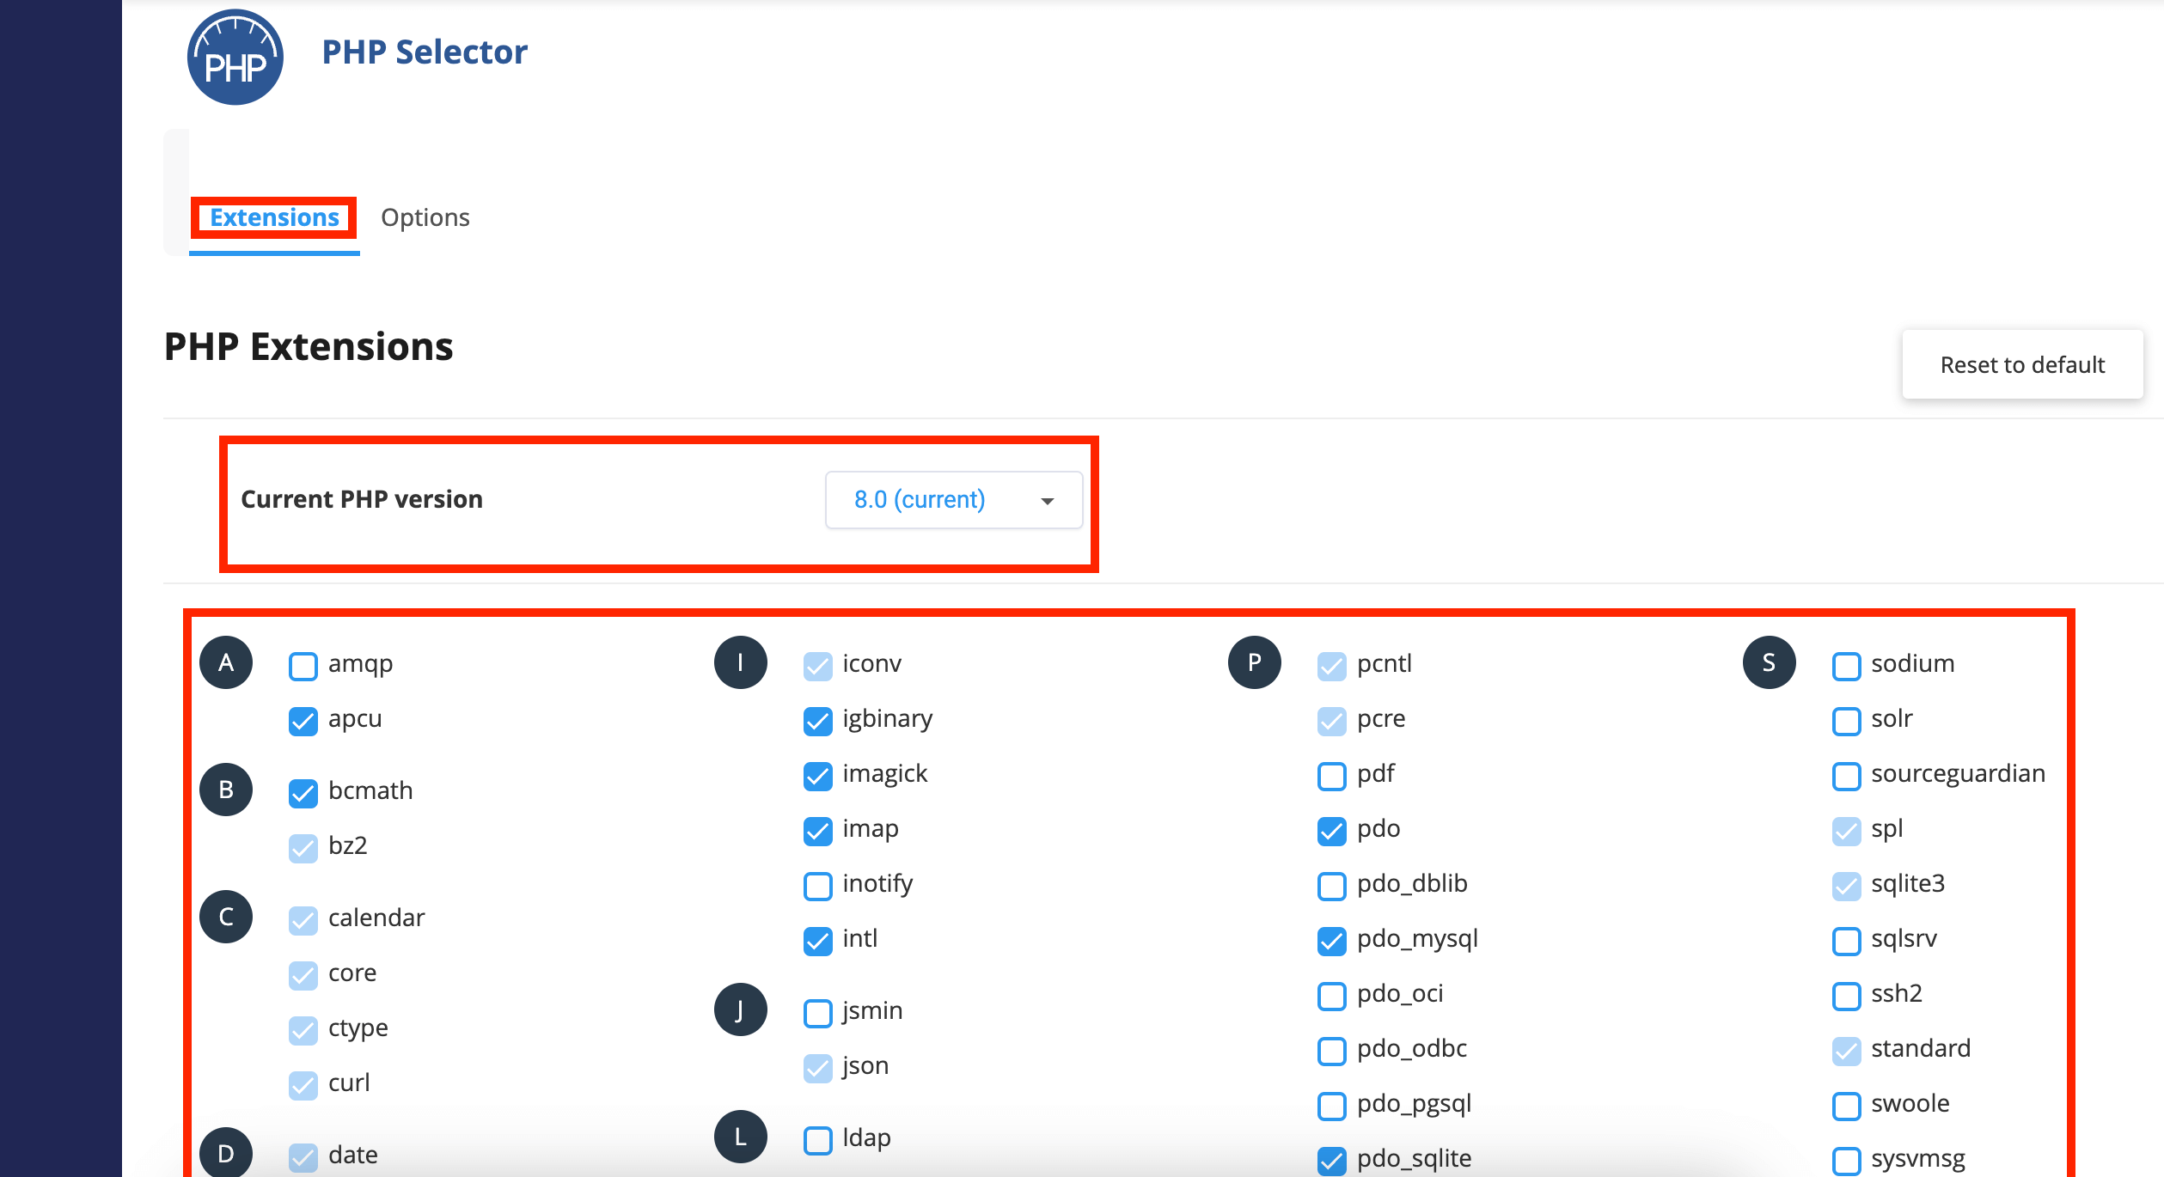The width and height of the screenshot is (2164, 1177).
Task: Click the letter P group badge
Action: click(x=1255, y=662)
